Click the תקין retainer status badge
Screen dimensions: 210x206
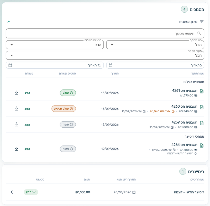click(31, 192)
